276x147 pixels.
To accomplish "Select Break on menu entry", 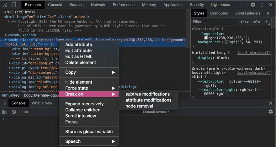I will click(89, 94).
